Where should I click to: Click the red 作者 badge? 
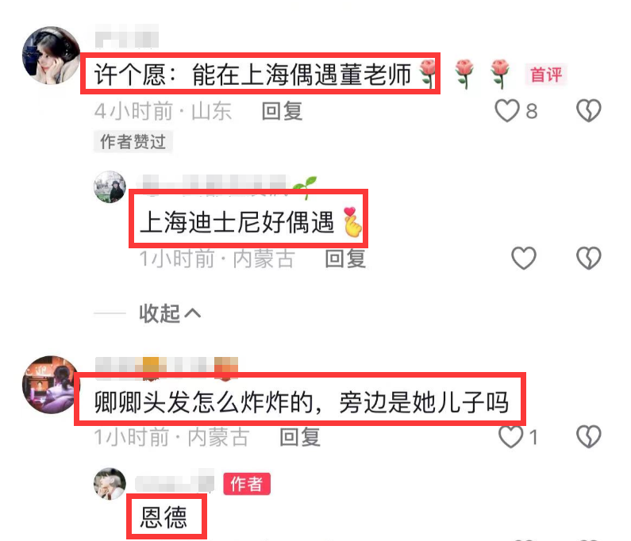coord(247,484)
